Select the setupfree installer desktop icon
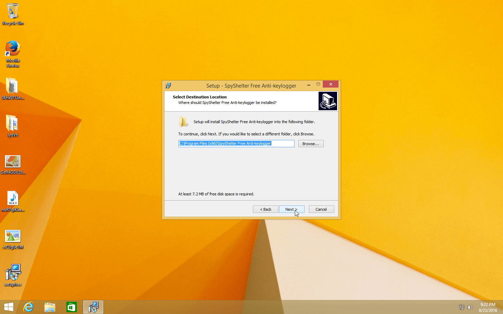 (x=13, y=275)
